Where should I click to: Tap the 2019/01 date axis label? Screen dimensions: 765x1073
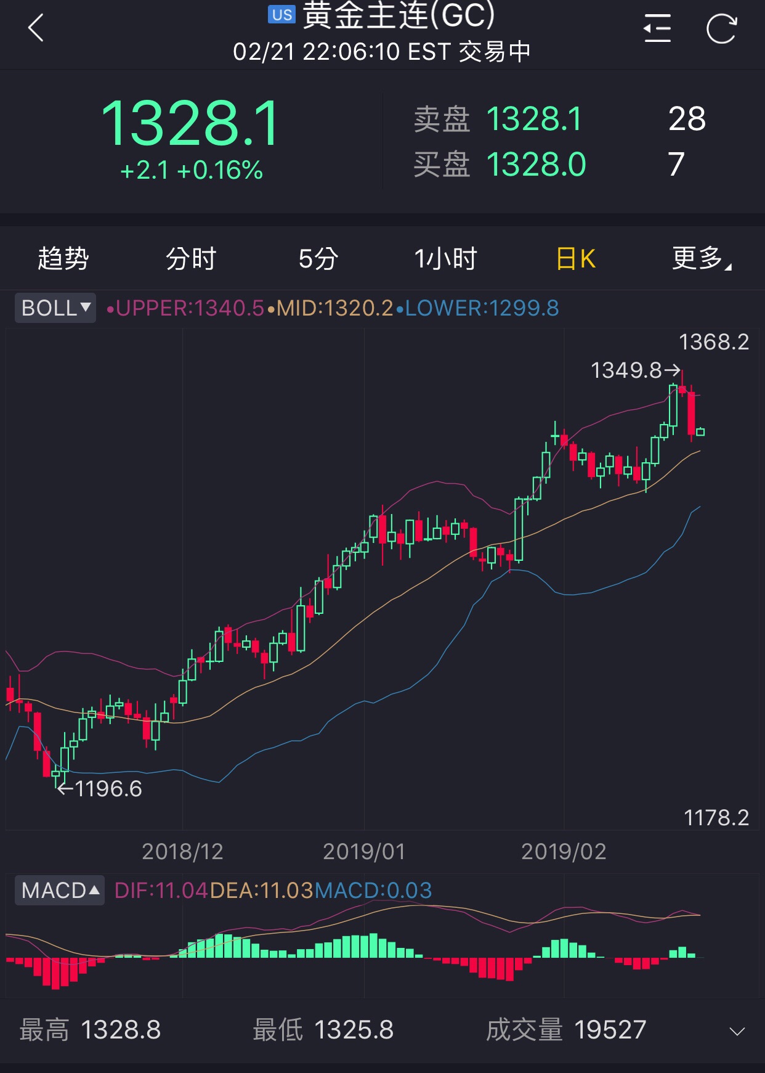click(x=364, y=852)
